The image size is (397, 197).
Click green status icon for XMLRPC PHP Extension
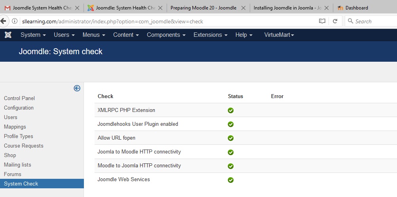pyautogui.click(x=231, y=110)
